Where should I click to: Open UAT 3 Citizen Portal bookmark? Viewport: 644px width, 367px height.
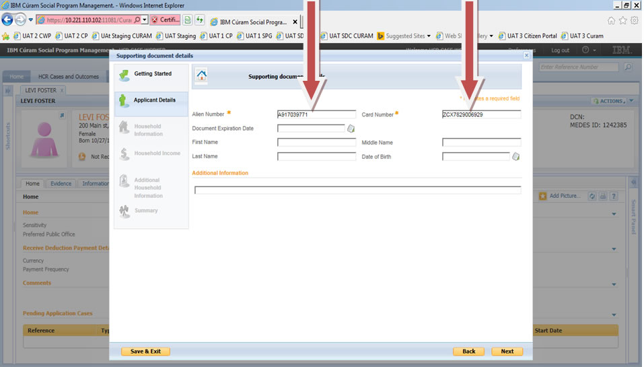[x=528, y=36]
